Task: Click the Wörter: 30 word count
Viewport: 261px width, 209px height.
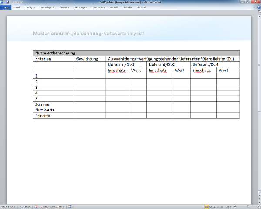Action: point(25,206)
